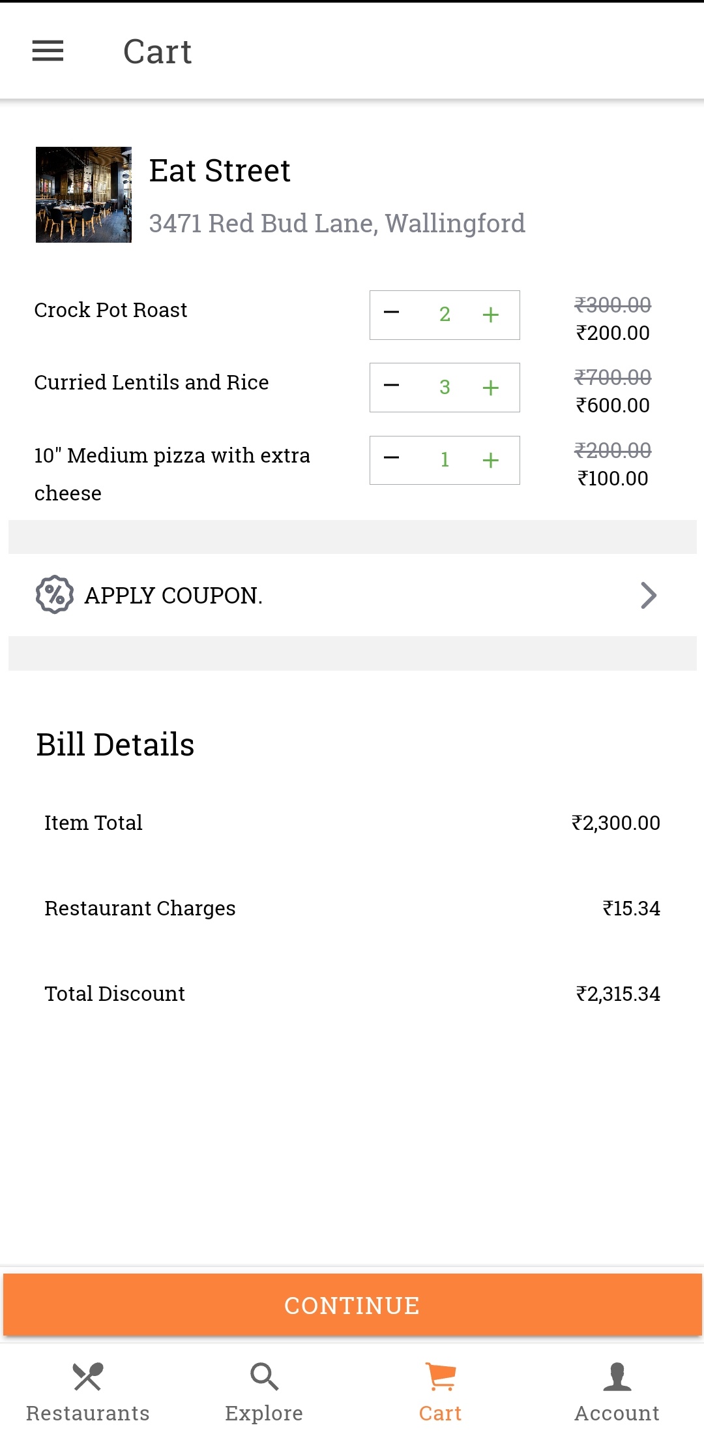
Task: Click the Account person icon
Action: (617, 1377)
